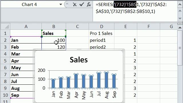This screenshot has width=183, height=103.
Task: Select column F header
Action: click(149, 27)
